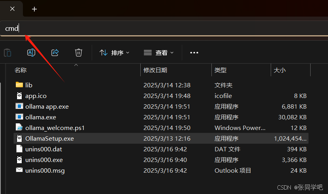Click the 12 KB size cell

[x=298, y=128]
